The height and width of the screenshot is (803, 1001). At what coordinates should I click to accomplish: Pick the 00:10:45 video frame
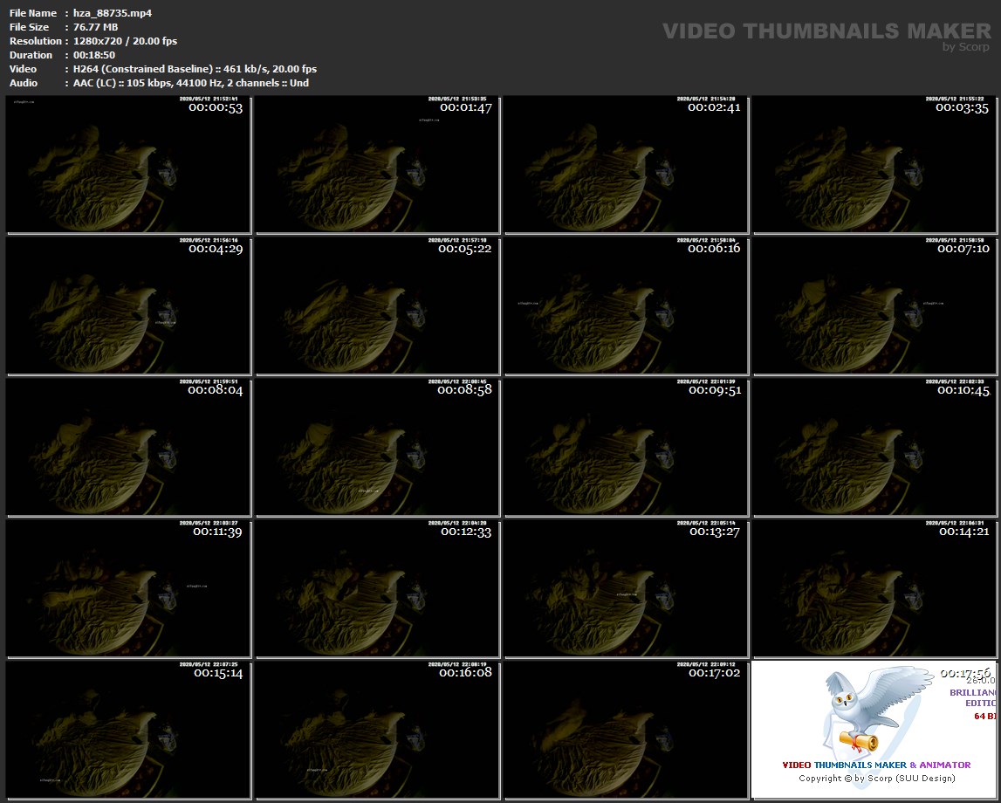[874, 448]
